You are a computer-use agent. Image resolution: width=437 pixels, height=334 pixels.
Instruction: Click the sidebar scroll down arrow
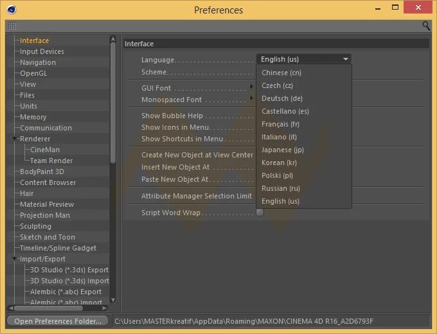[113, 301]
